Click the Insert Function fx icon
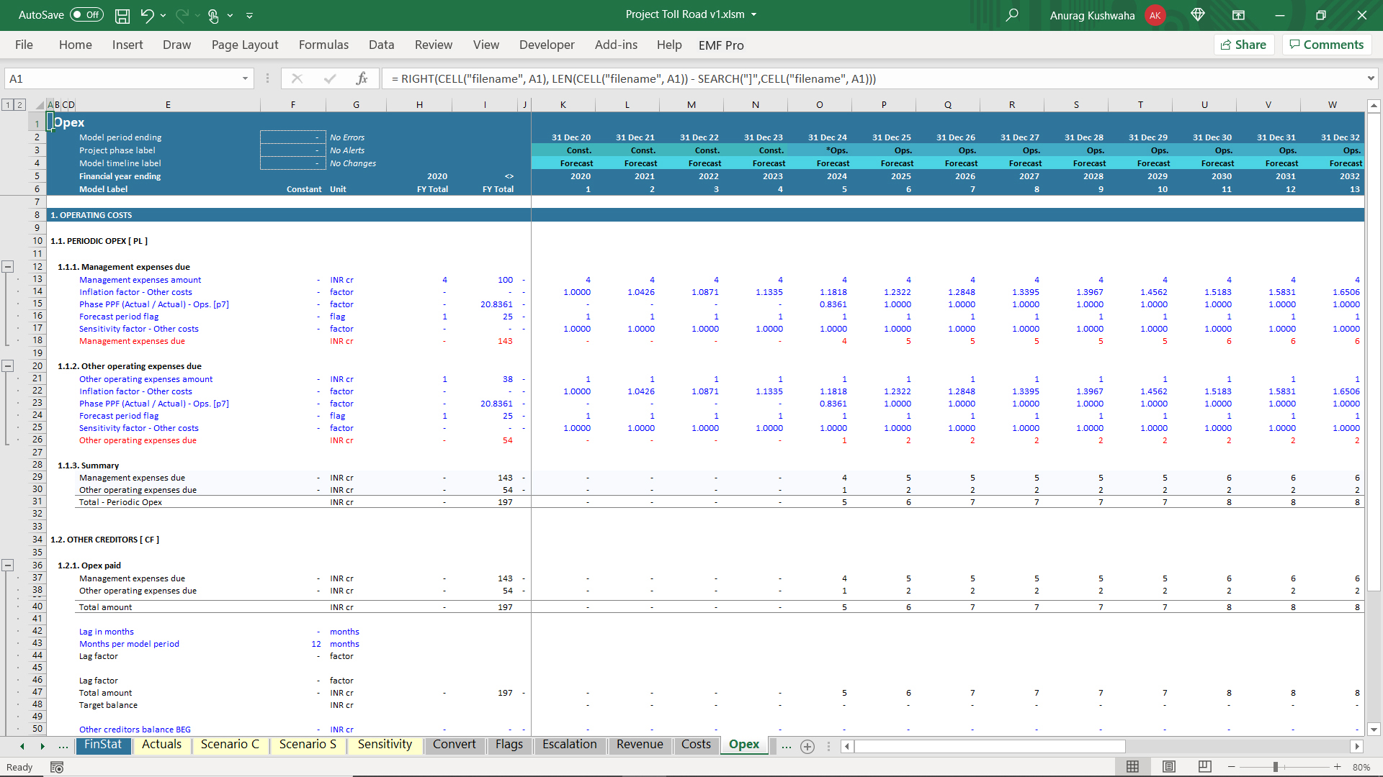The image size is (1383, 777). [362, 78]
